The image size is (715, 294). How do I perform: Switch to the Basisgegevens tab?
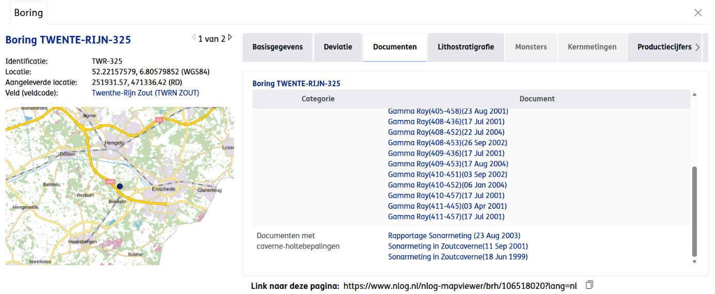coord(277,47)
